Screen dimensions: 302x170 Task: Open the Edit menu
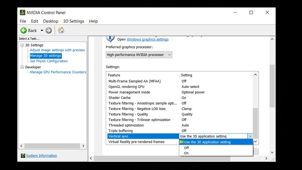[35, 21]
